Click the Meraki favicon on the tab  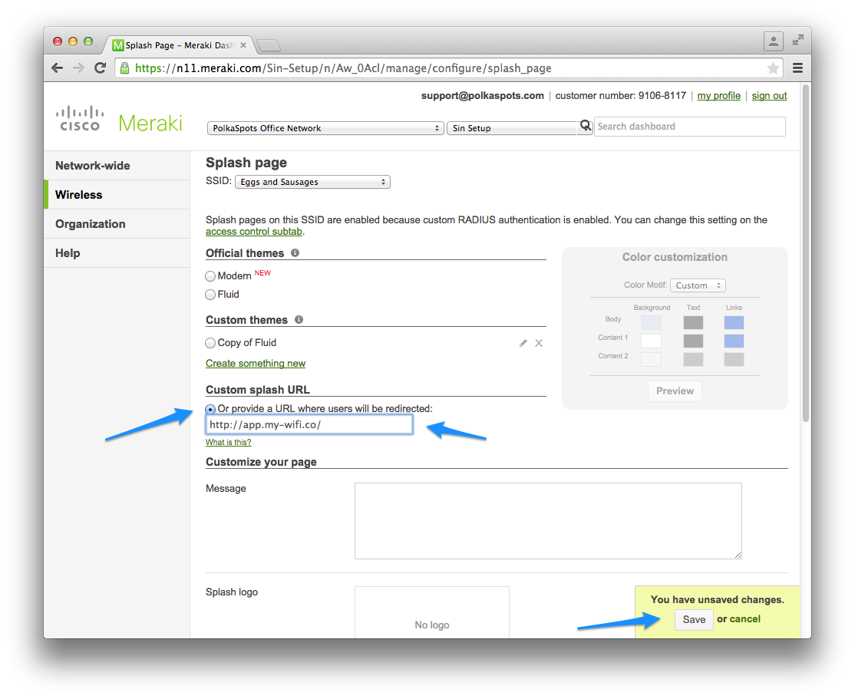tap(117, 45)
